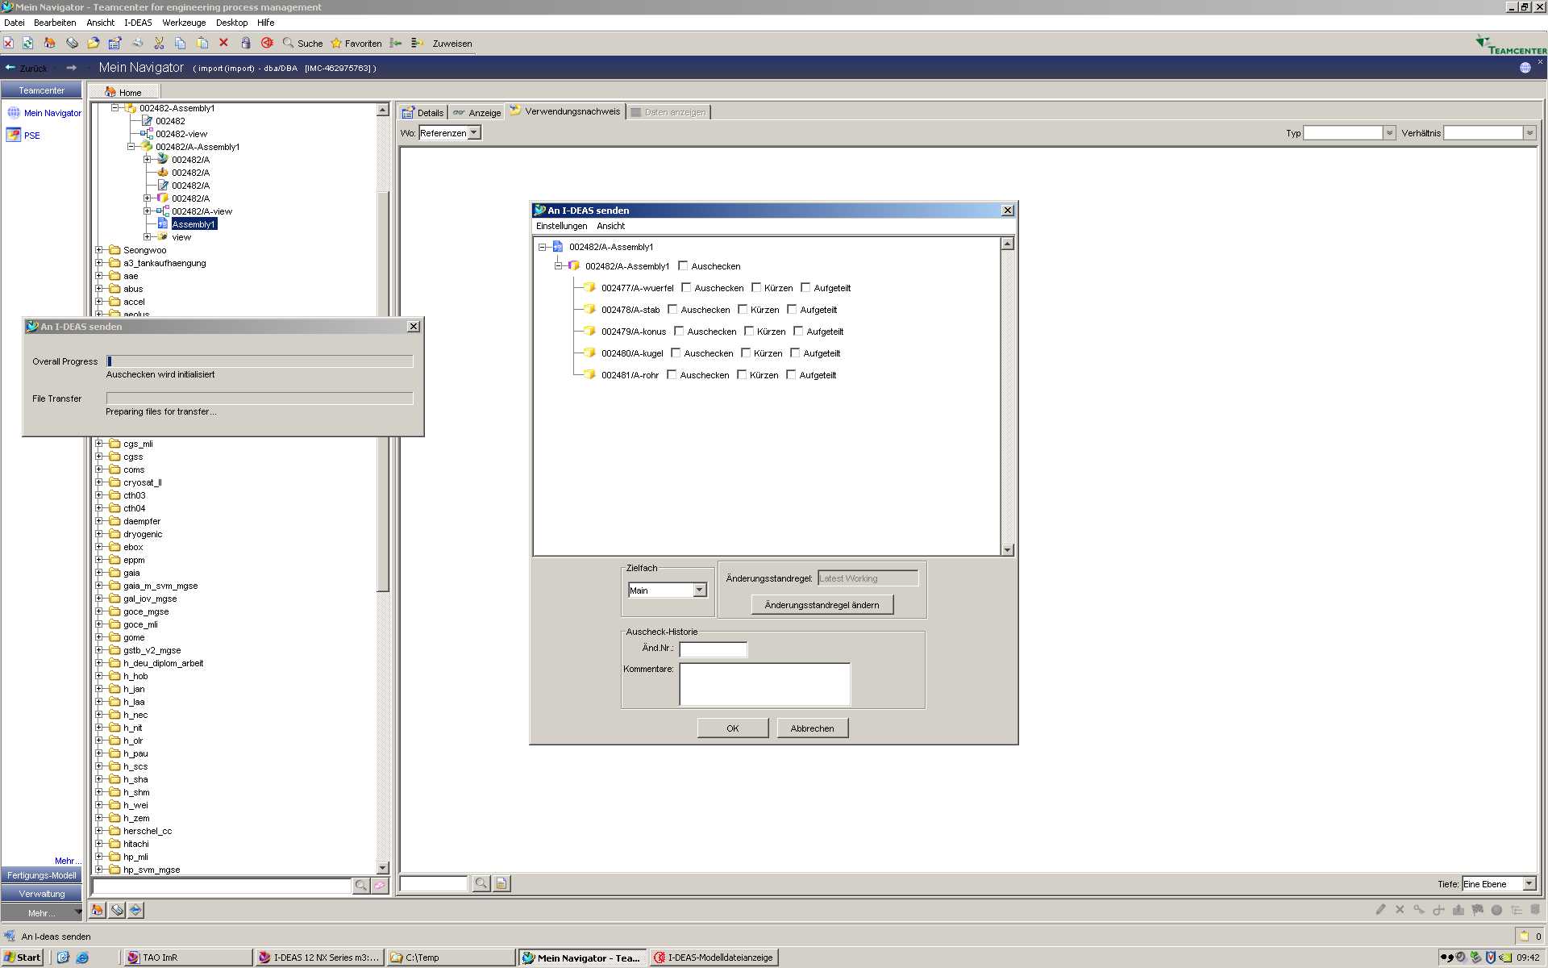Click the magnifier Suche icon

(x=288, y=44)
